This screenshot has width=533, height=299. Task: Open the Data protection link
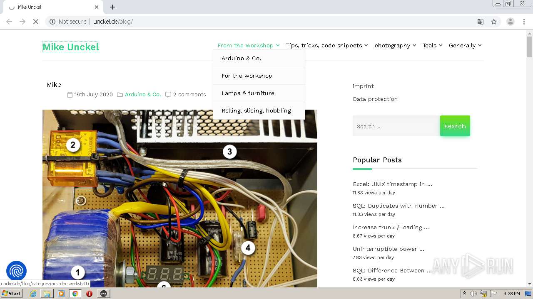tap(375, 99)
